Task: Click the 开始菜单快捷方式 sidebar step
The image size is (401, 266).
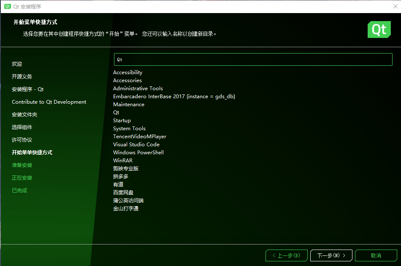Action: 32,153
